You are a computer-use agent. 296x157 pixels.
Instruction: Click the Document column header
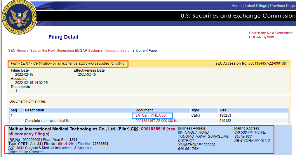(x=144, y=110)
